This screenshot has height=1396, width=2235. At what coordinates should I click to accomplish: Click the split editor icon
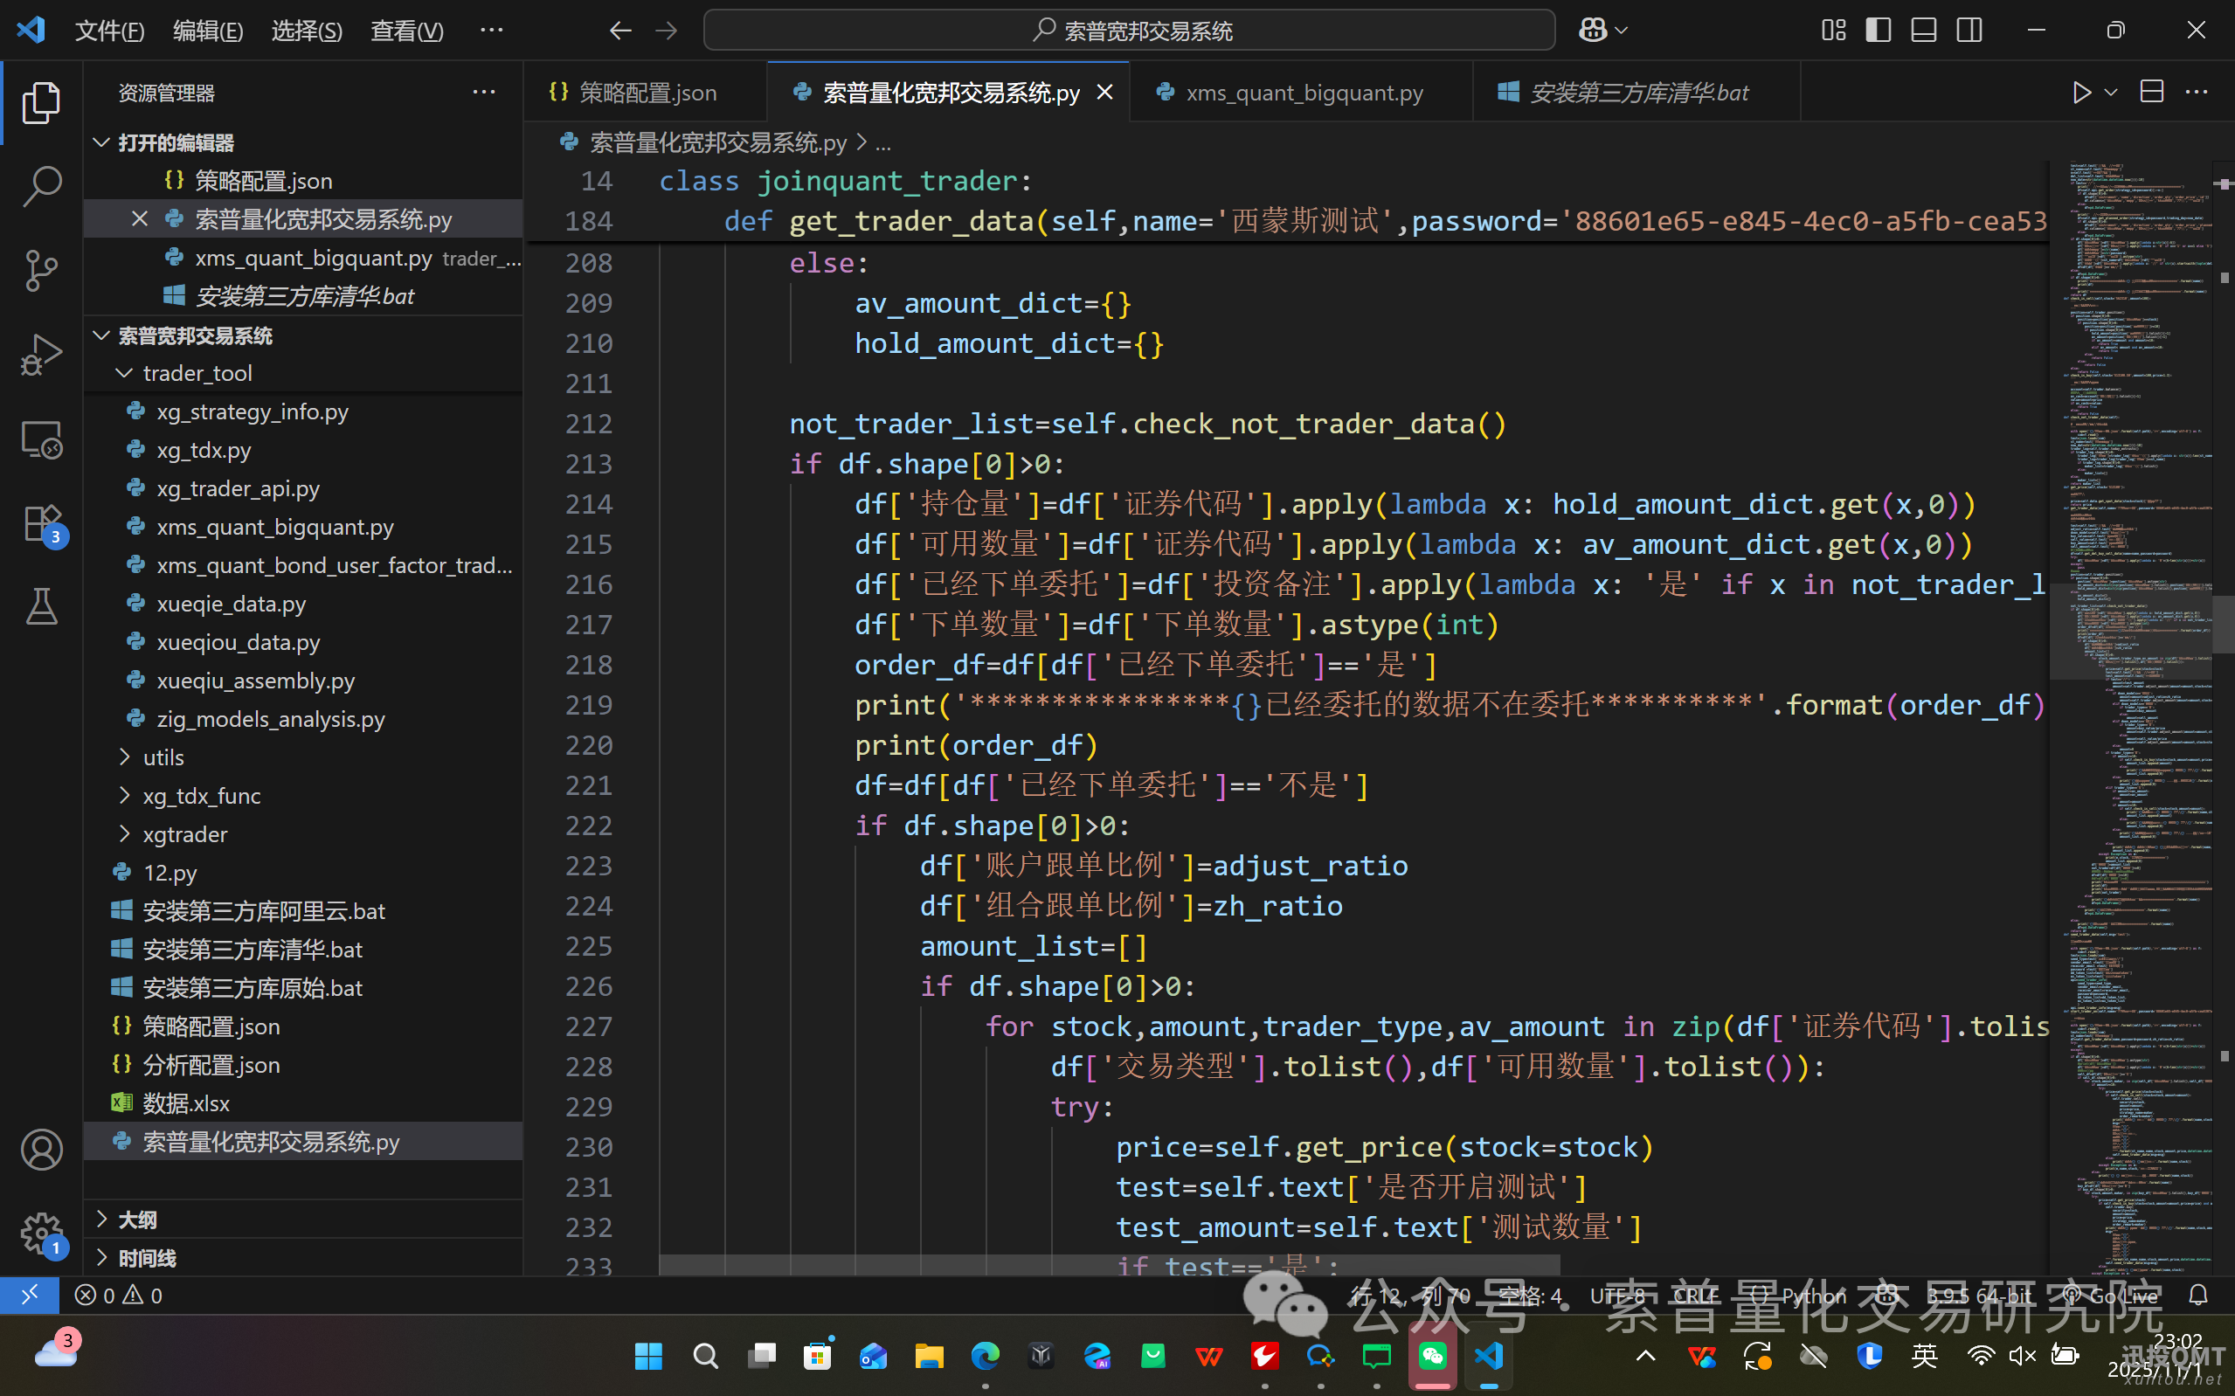[x=2152, y=93]
